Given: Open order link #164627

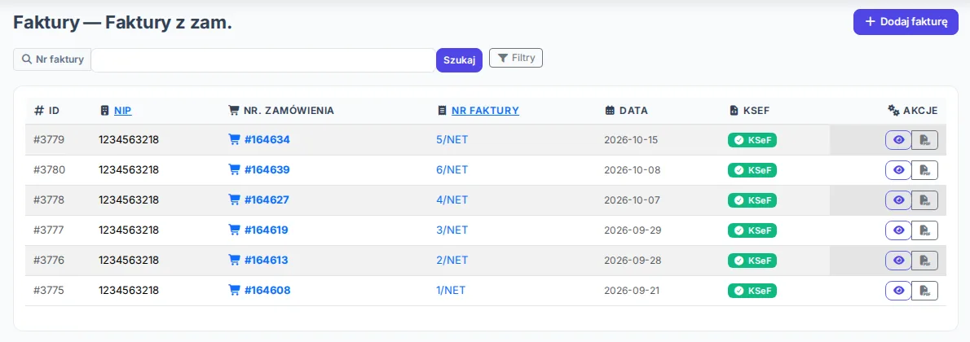Looking at the screenshot, I should click(267, 199).
